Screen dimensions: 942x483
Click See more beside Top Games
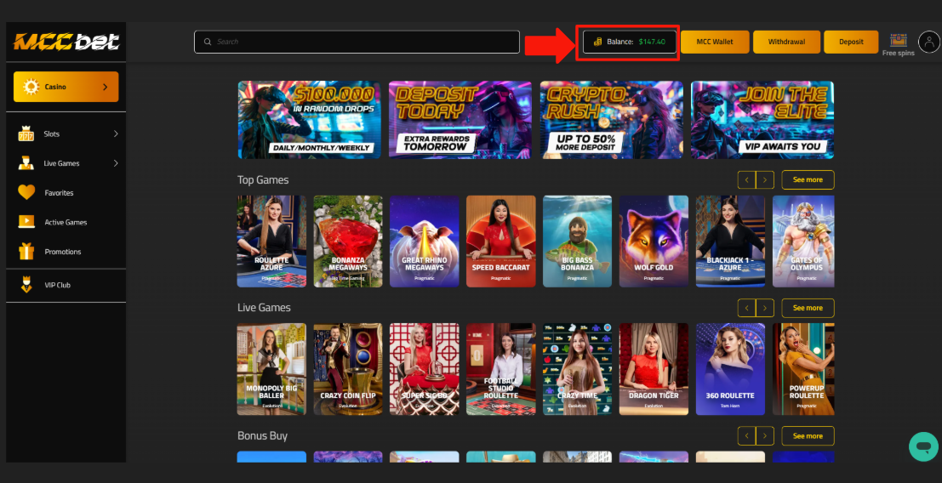[x=808, y=180]
